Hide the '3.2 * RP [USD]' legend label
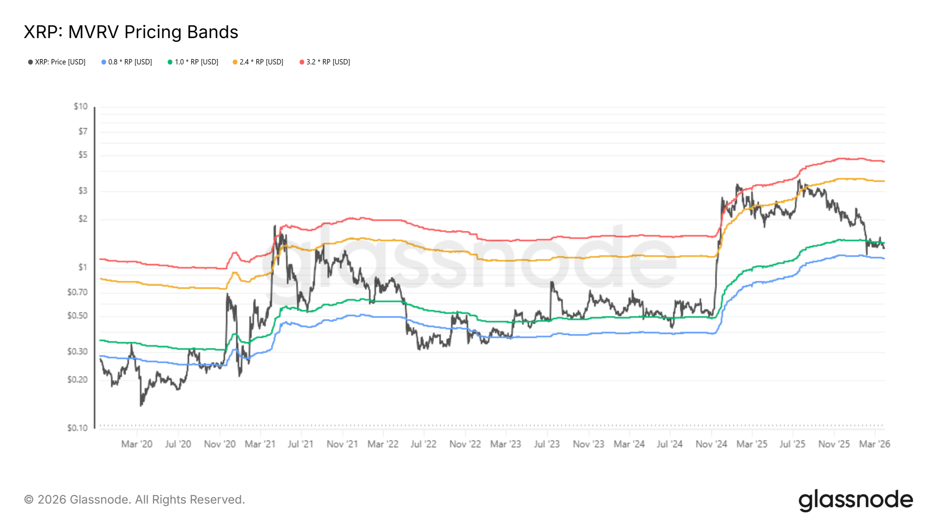This screenshot has height=527, width=938. pos(328,62)
